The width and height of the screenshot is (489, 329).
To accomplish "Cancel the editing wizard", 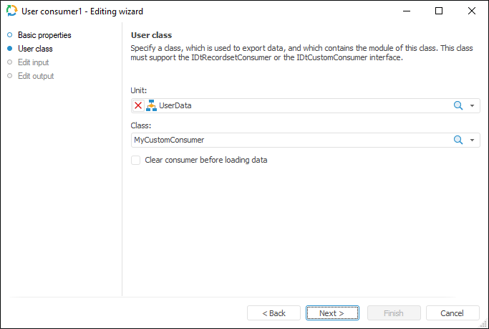I will [452, 313].
